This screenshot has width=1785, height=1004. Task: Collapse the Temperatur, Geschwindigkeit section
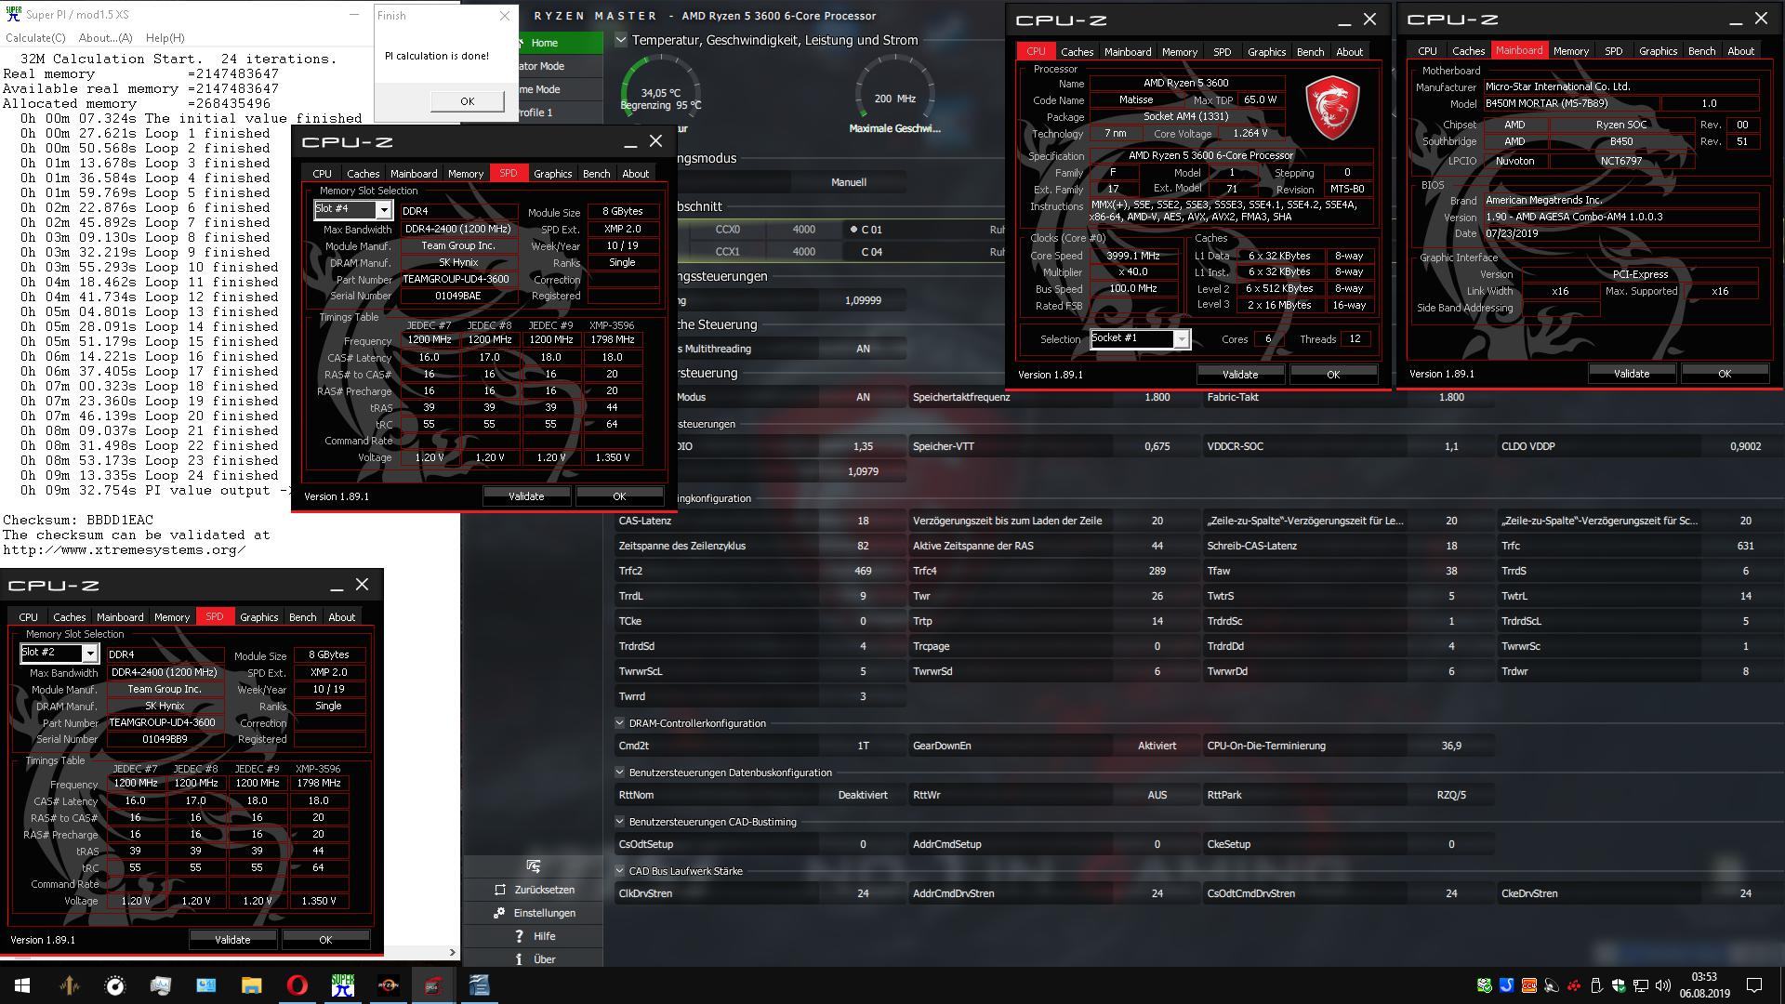click(621, 40)
